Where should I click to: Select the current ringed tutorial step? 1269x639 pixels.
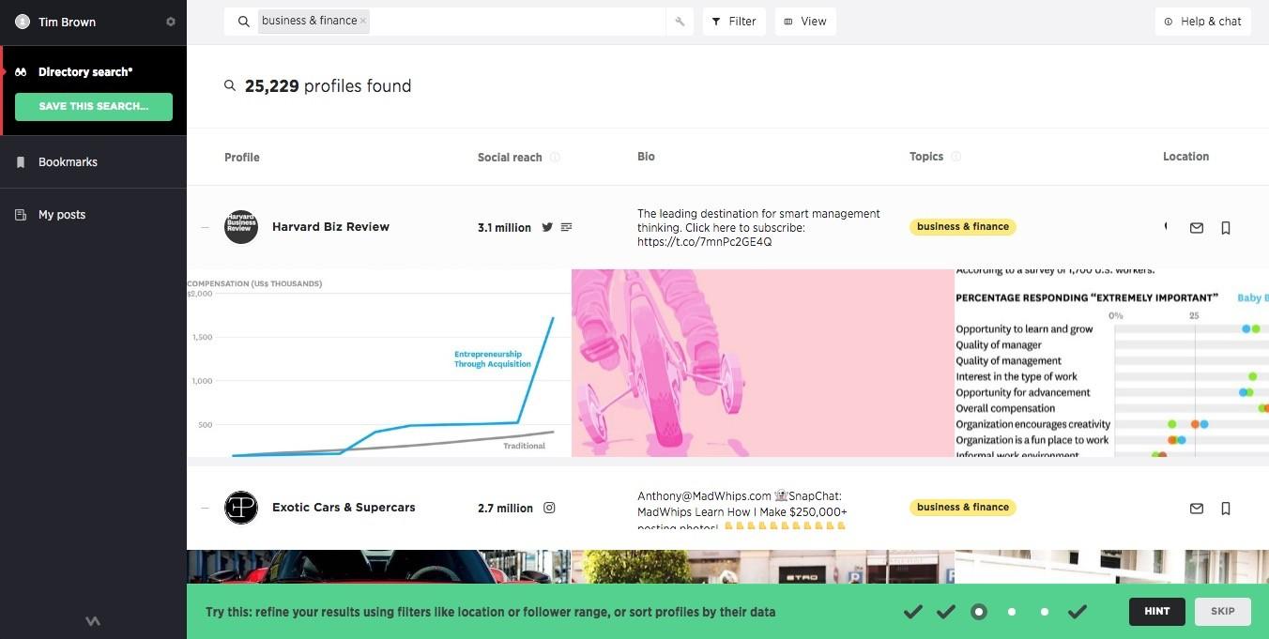979,612
